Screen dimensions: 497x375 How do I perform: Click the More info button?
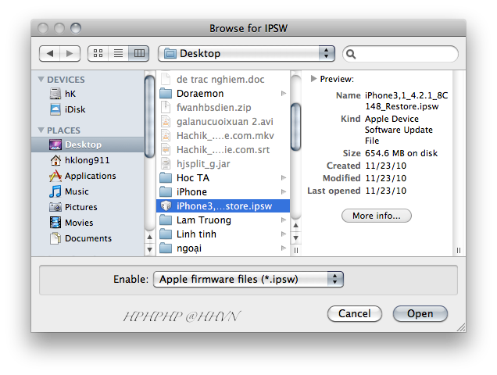point(376,216)
